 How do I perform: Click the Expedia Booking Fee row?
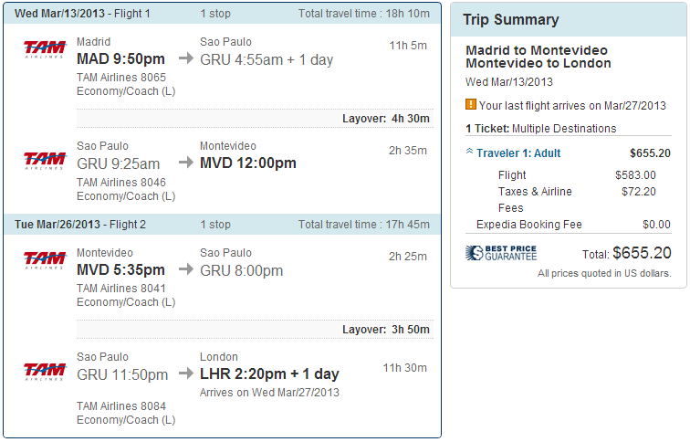[528, 224]
